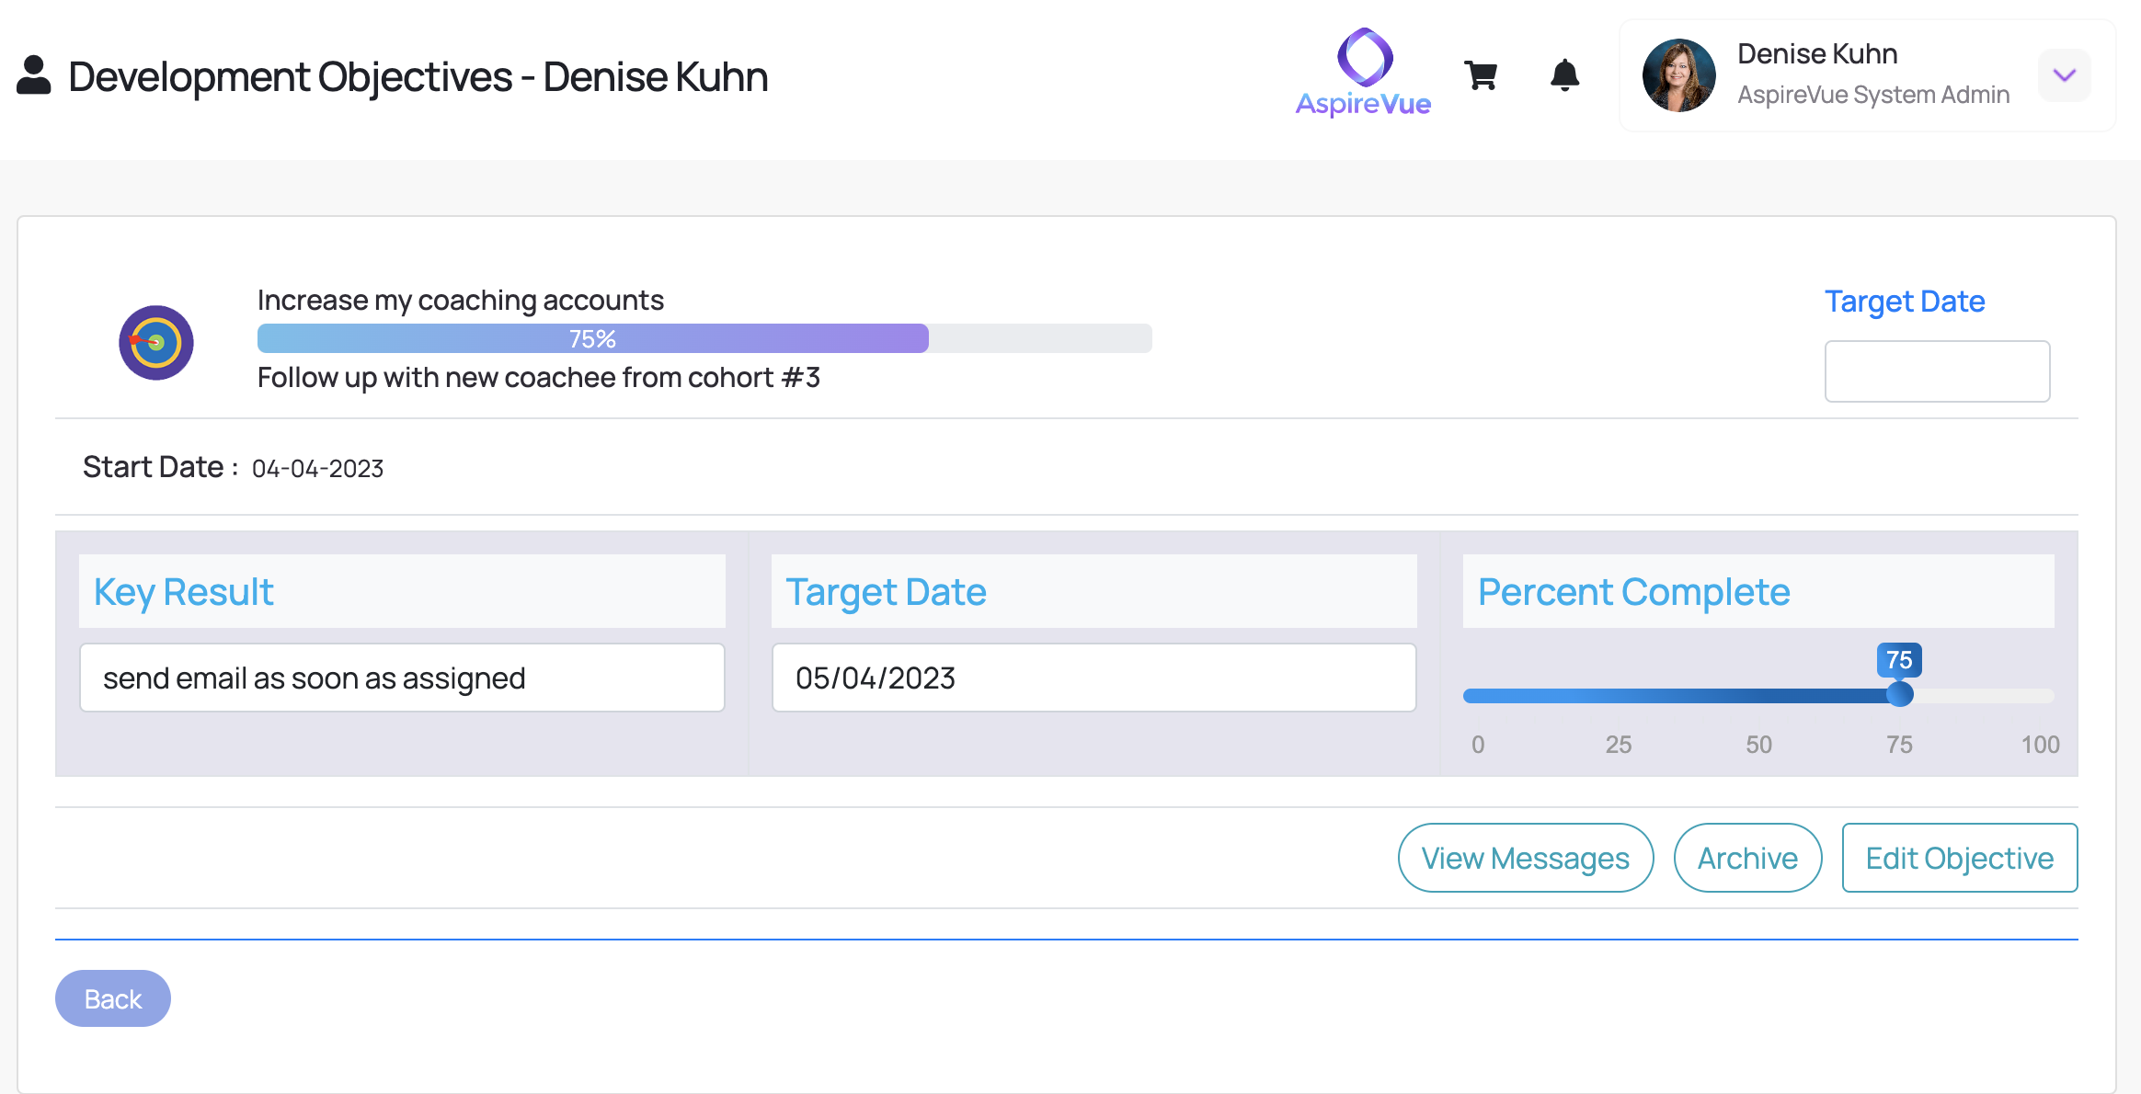
Task: Click the slider scale label 25
Action: [1619, 745]
